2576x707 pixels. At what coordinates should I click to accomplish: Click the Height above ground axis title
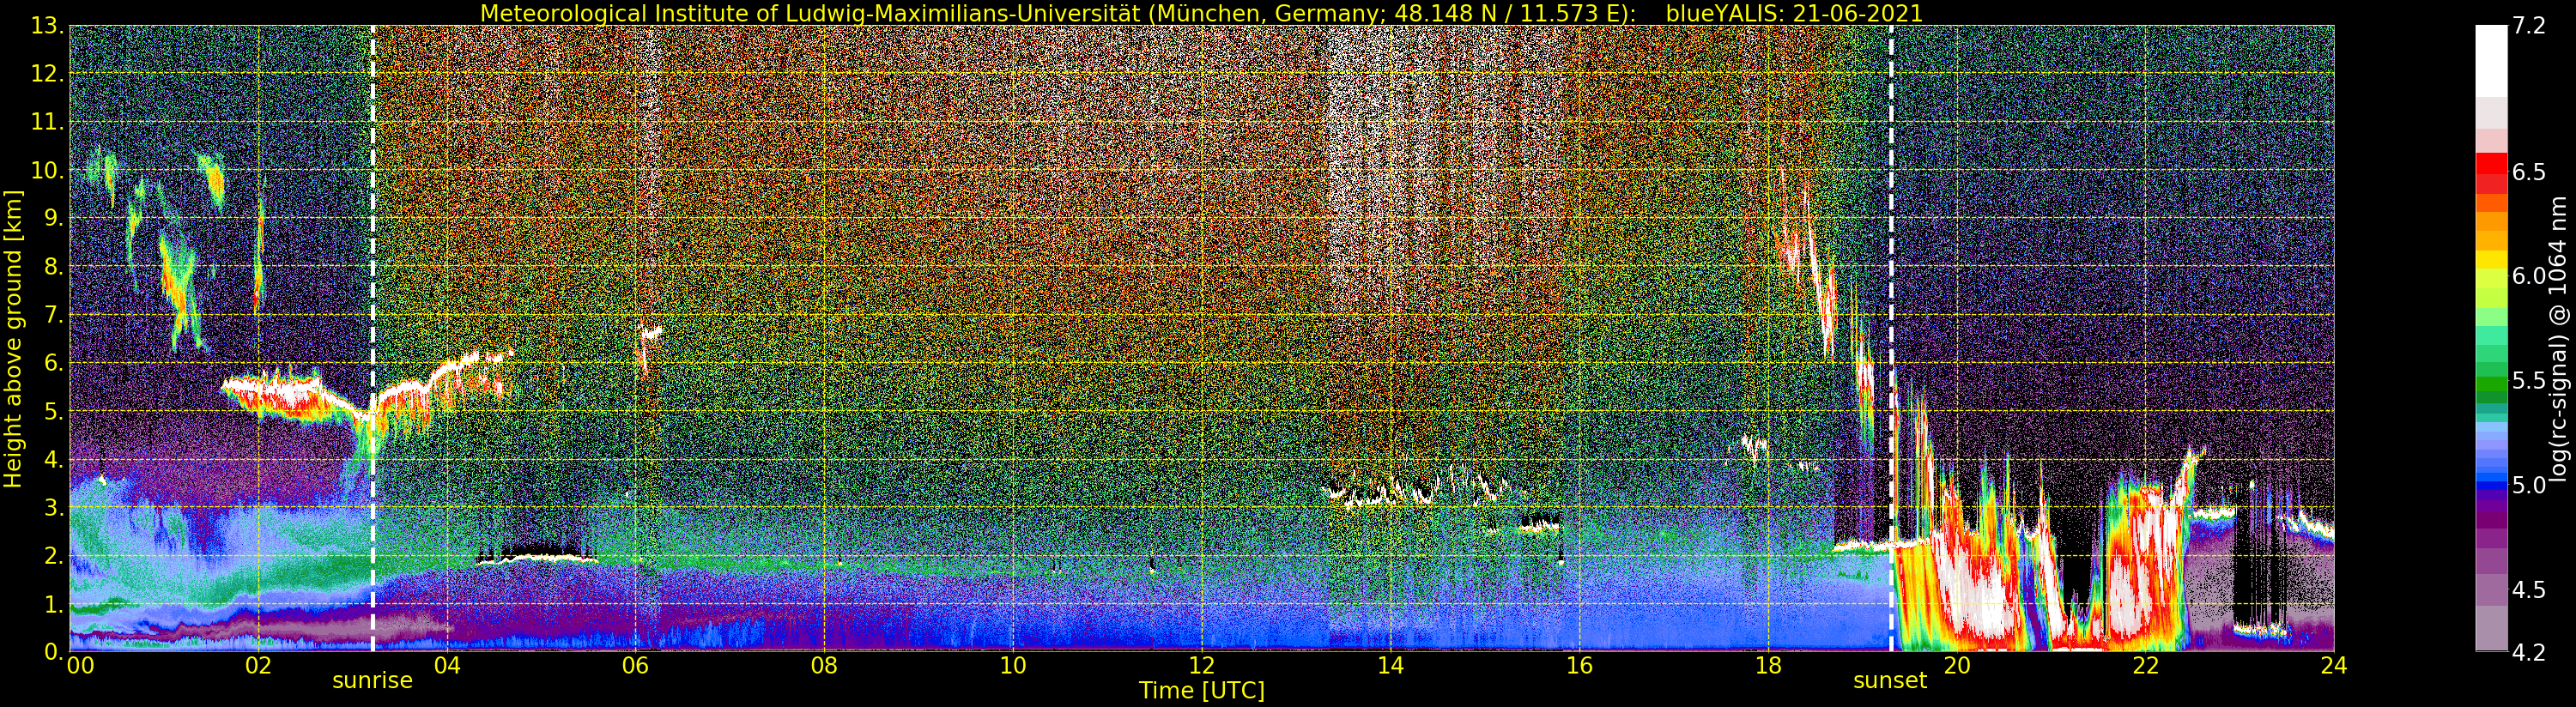13,339
